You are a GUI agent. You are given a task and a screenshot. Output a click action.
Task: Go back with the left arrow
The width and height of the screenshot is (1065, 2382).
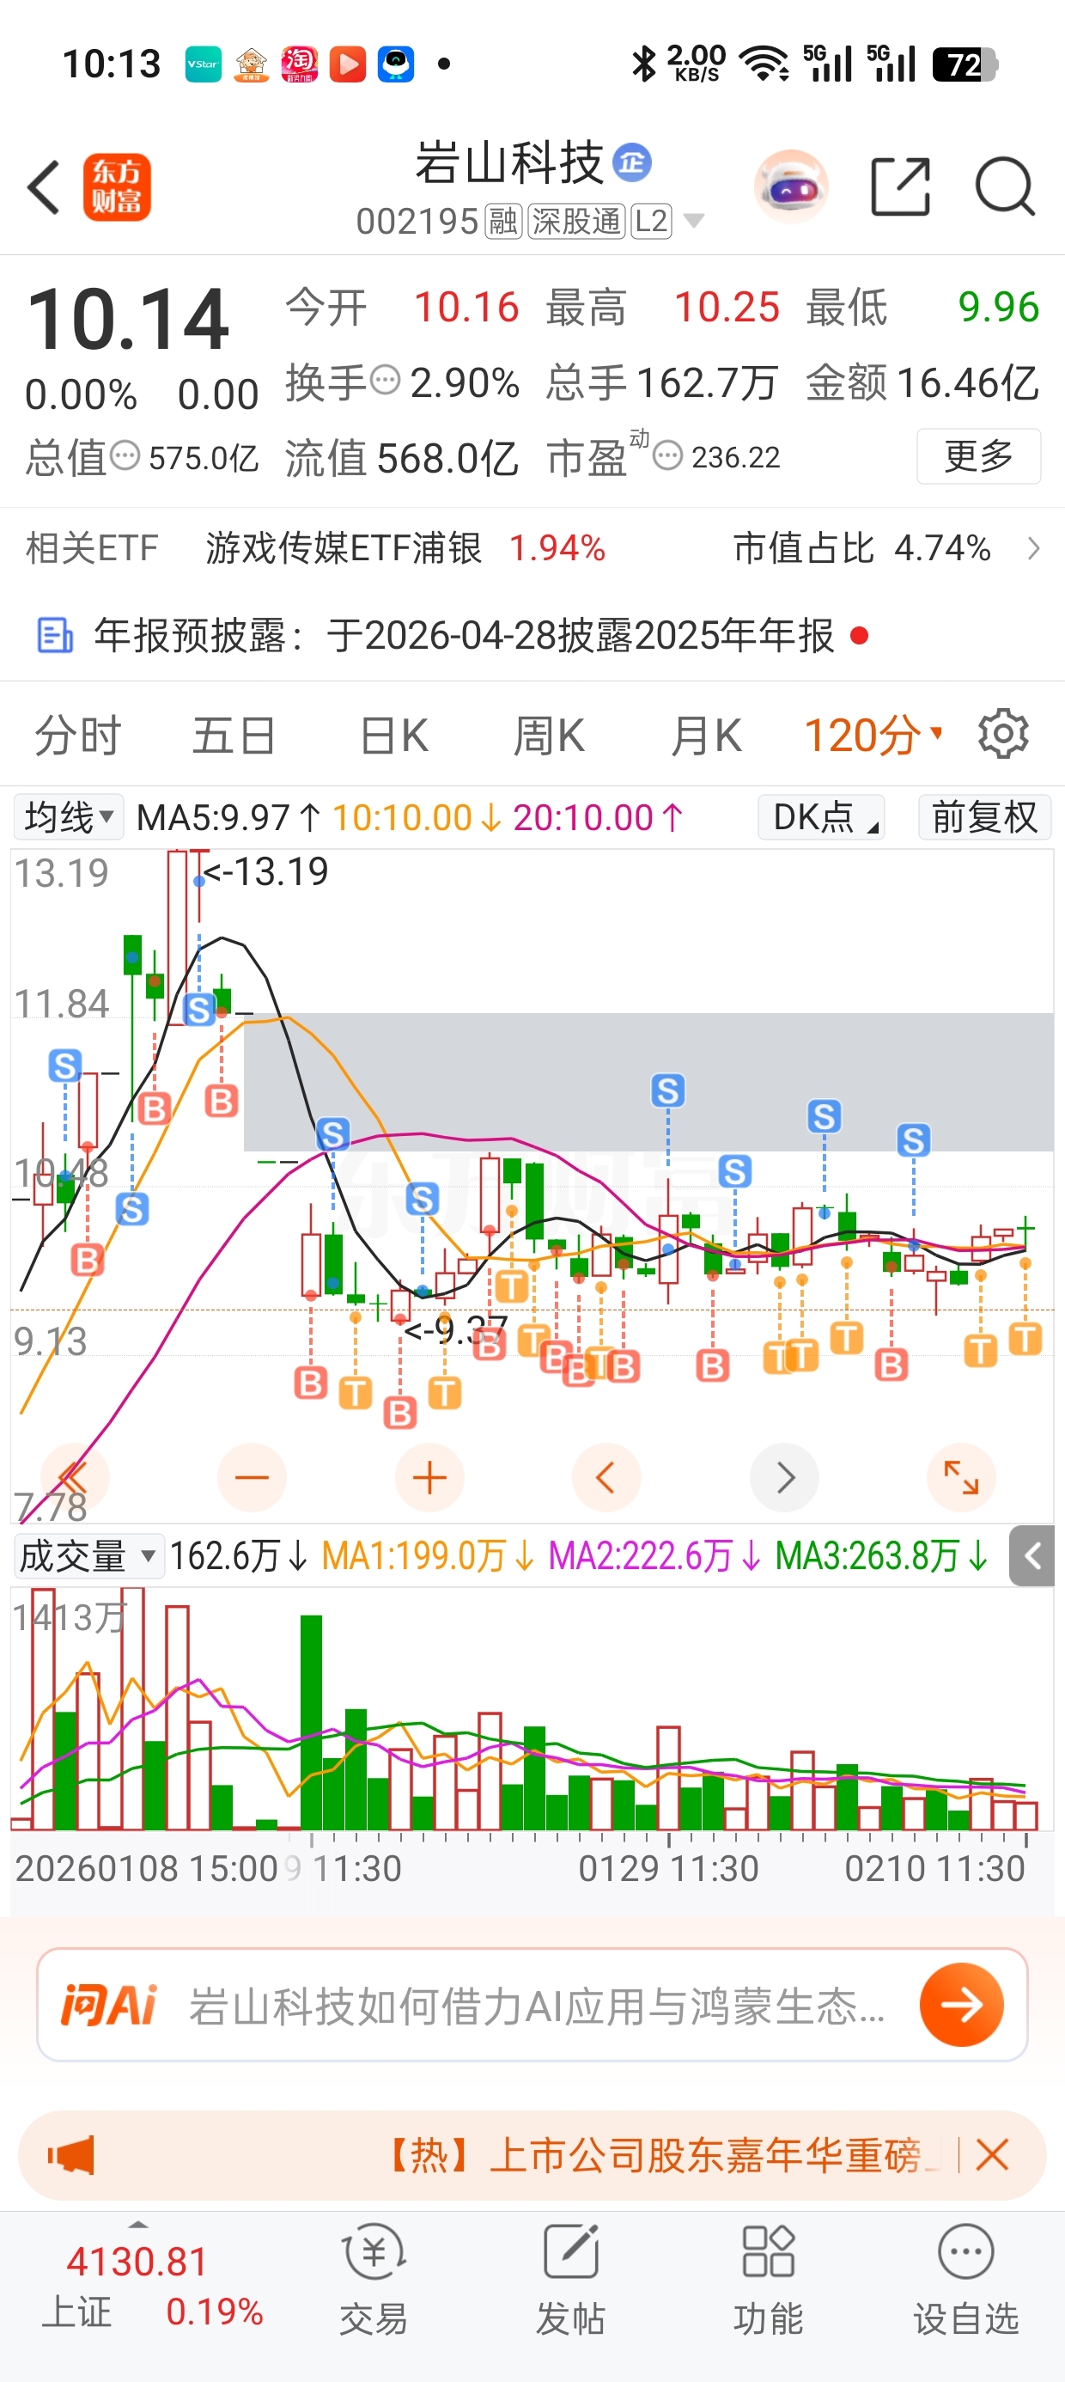click(45, 186)
